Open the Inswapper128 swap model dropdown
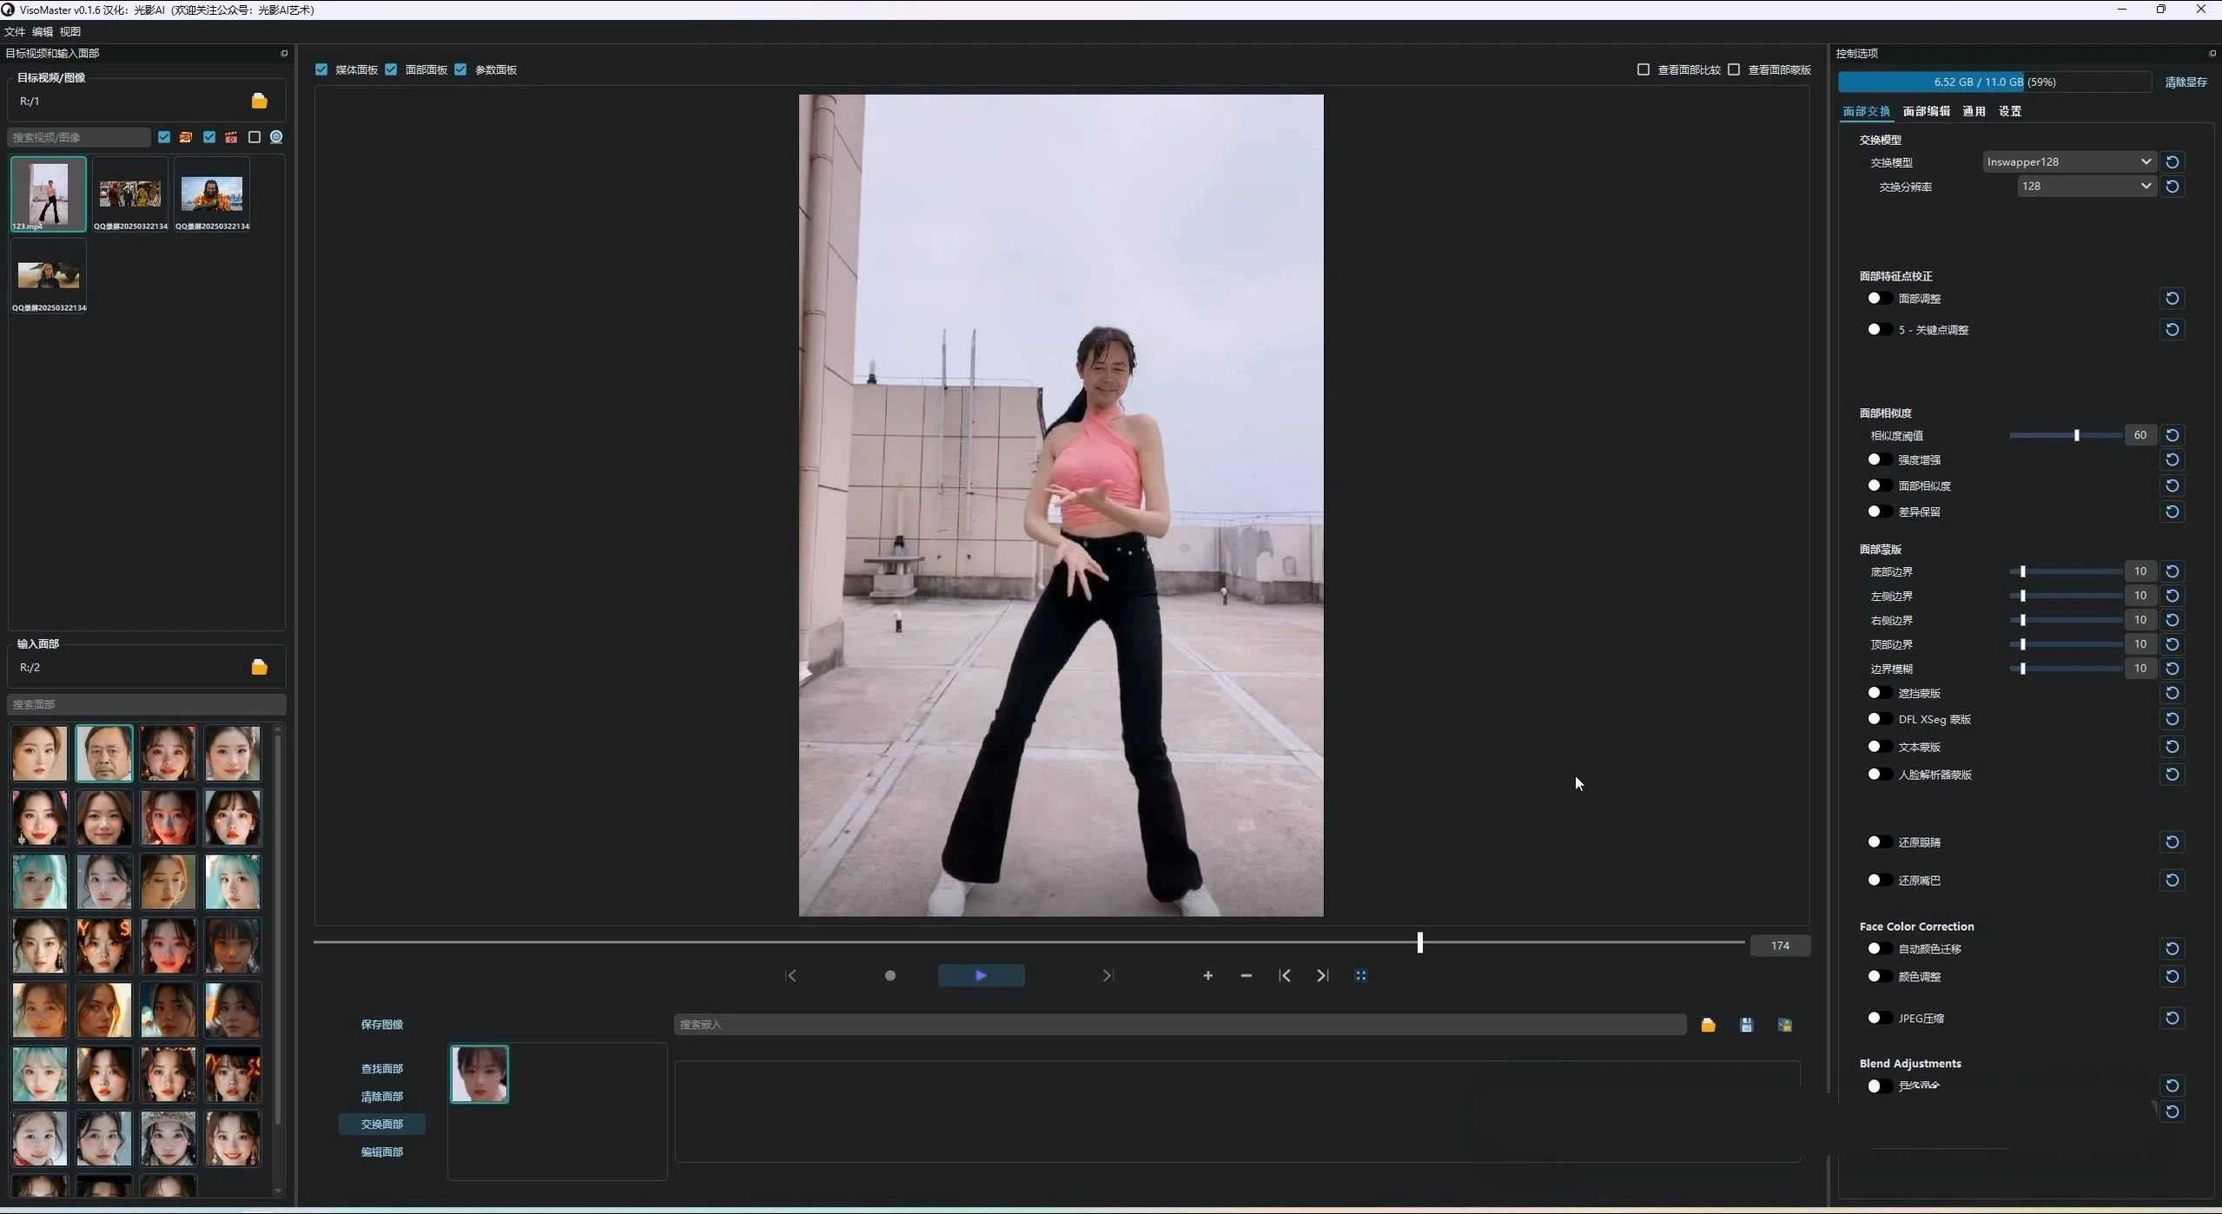This screenshot has width=2222, height=1214. click(2067, 162)
